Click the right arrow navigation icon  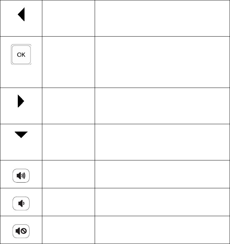(x=21, y=101)
